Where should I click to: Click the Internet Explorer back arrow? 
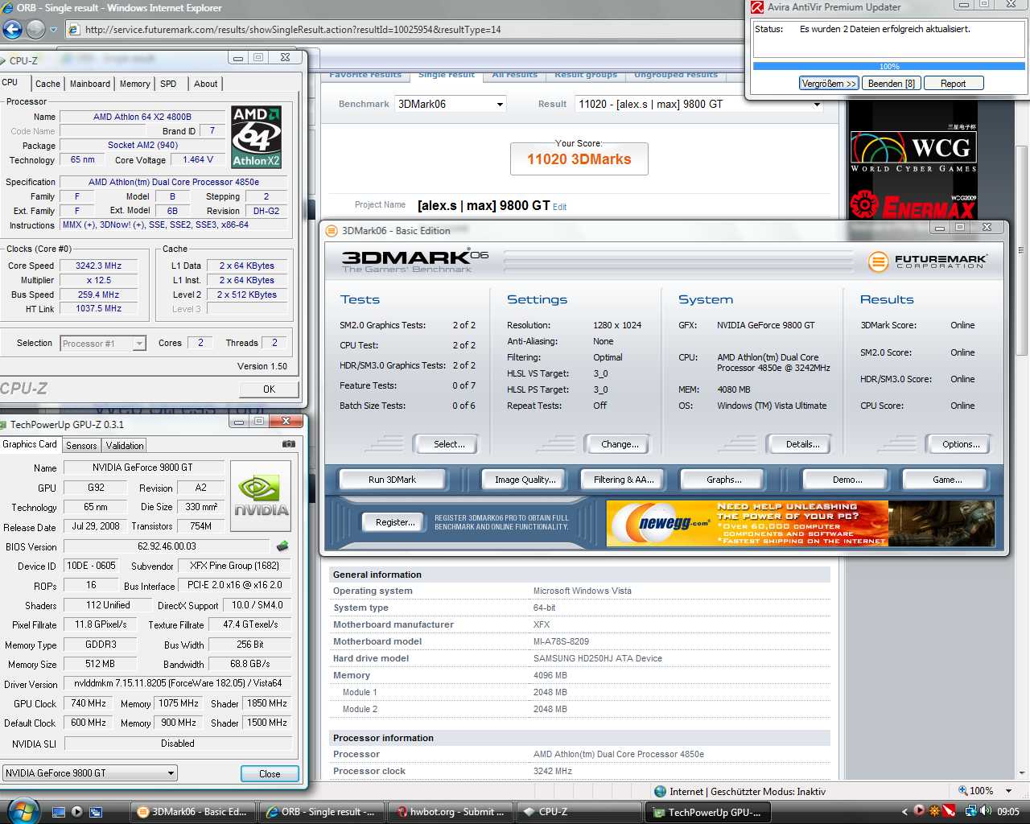13,30
